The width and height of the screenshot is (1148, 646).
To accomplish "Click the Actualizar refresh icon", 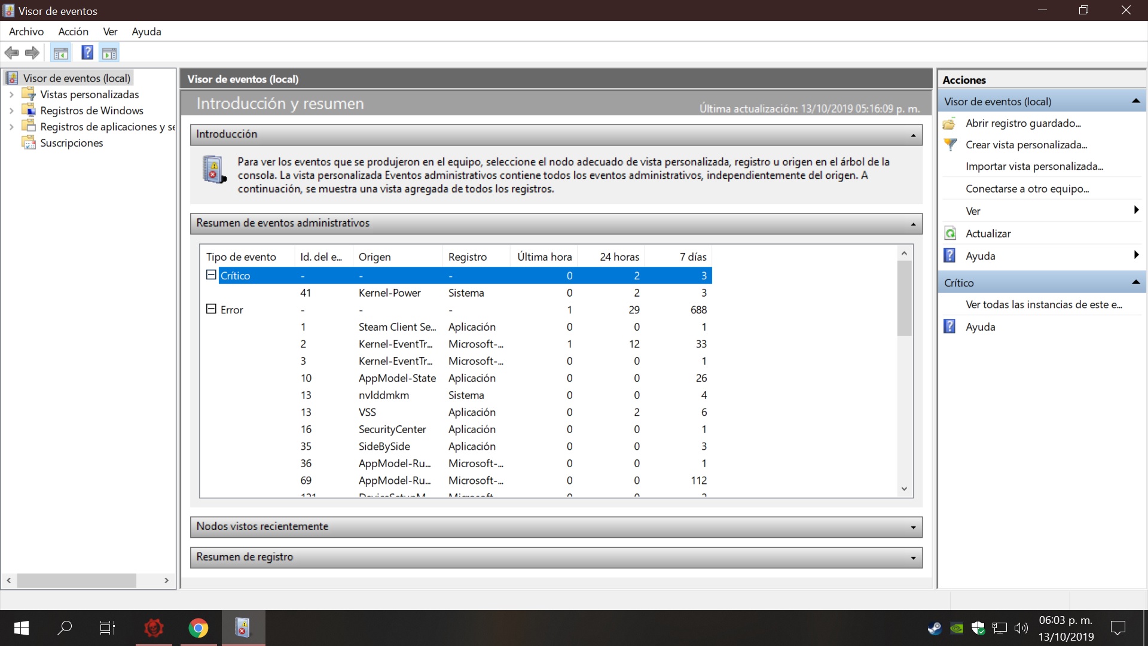I will [x=950, y=233].
